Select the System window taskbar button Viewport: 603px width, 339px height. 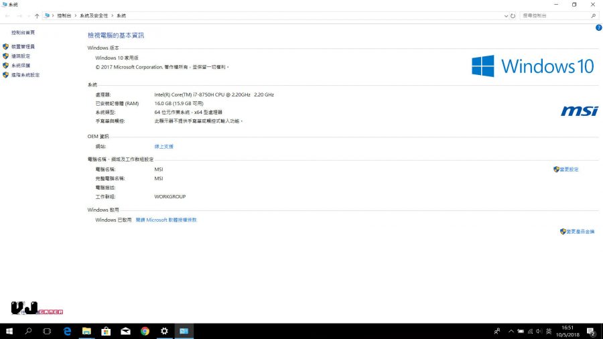[x=184, y=331]
